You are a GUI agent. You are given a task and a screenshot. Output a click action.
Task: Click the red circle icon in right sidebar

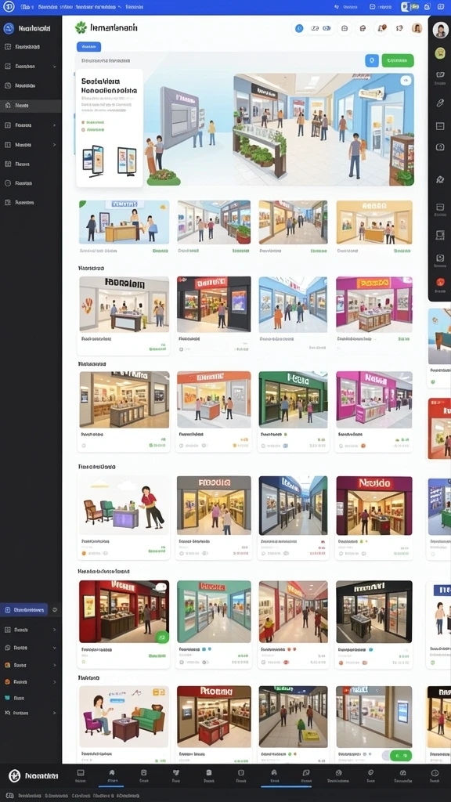(x=440, y=282)
